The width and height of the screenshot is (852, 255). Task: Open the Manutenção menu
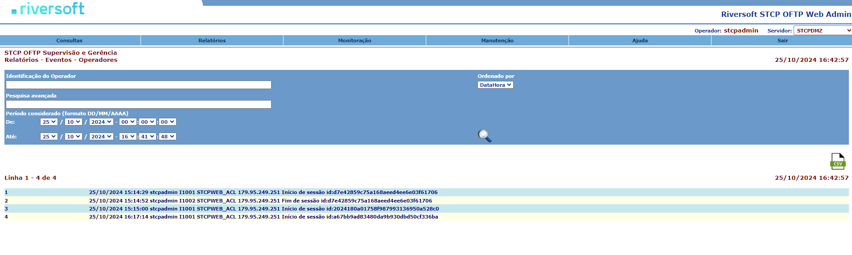pyautogui.click(x=498, y=40)
